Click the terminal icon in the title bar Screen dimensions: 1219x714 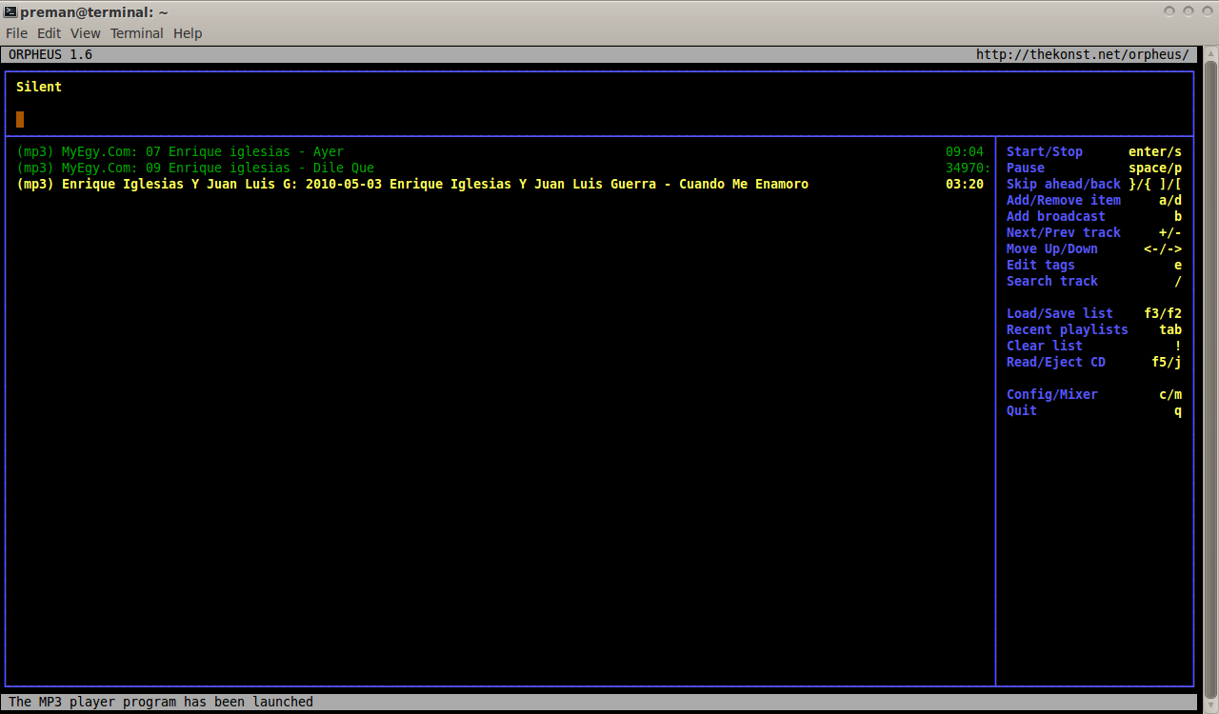click(10, 11)
